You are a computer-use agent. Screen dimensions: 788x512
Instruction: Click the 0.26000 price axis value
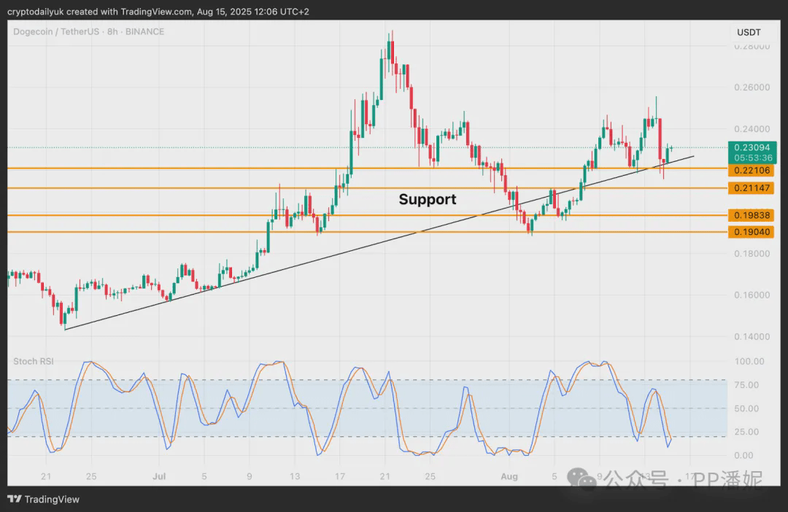tap(752, 88)
